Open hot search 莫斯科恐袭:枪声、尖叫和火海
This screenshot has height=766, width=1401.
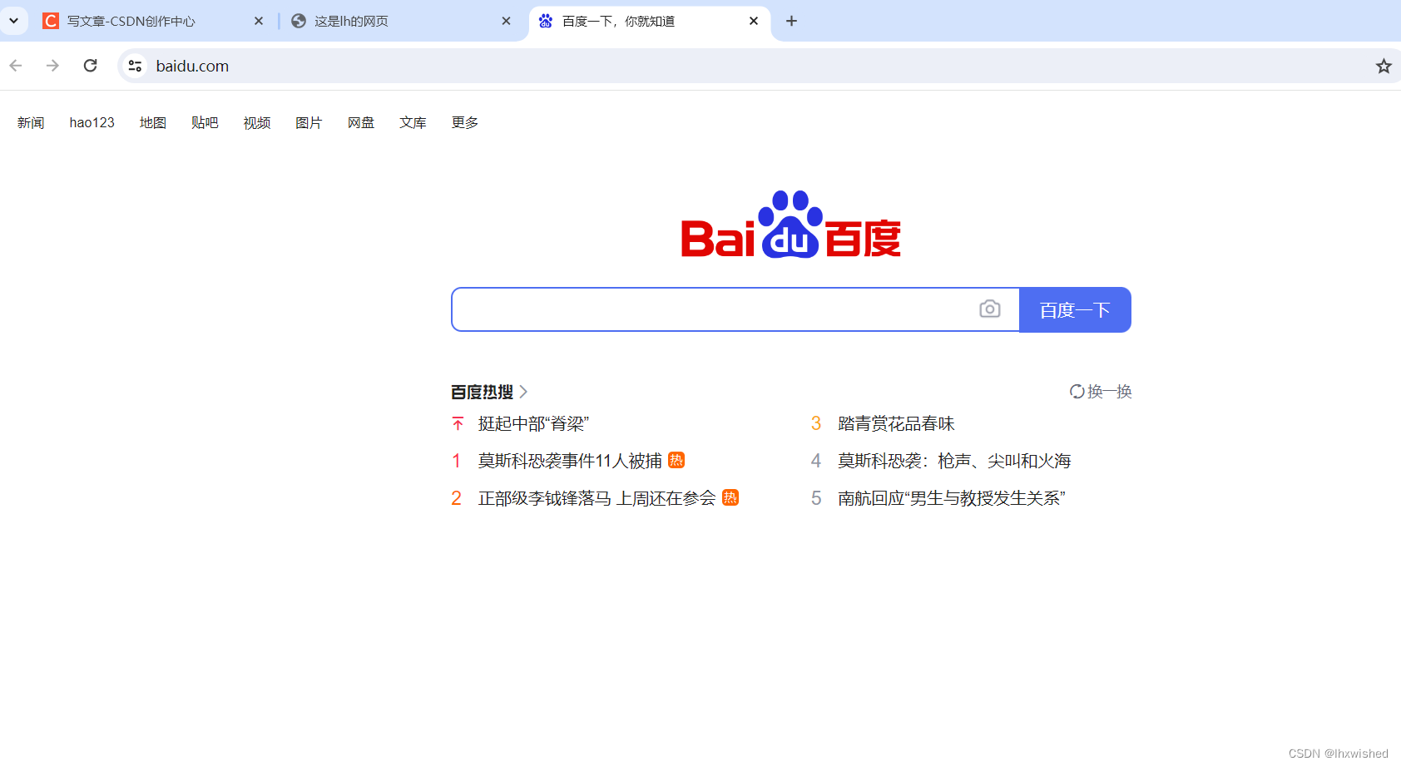coord(954,461)
